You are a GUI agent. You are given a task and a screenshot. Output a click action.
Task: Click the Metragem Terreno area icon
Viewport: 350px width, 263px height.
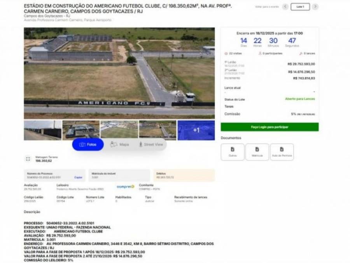coord(28,159)
